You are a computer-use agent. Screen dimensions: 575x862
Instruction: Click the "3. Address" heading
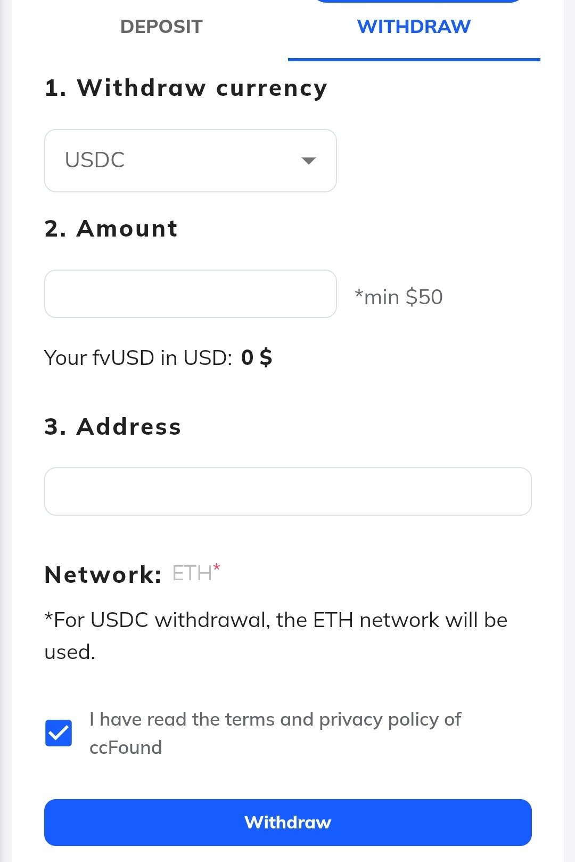[x=113, y=427]
